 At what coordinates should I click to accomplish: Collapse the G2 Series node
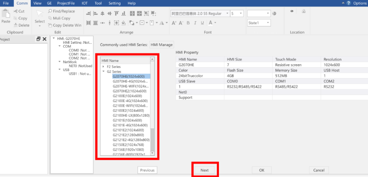pyautogui.click(x=104, y=71)
